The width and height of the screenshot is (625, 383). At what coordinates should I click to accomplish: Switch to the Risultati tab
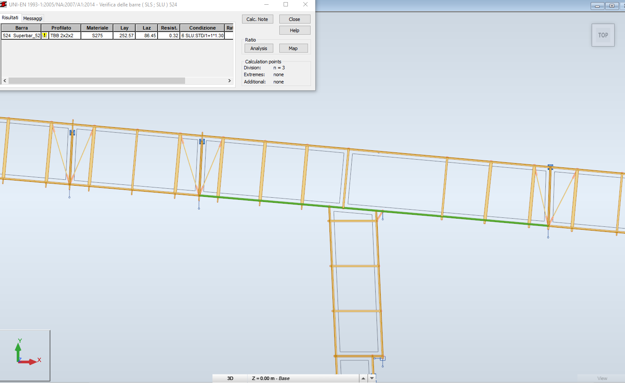click(x=10, y=18)
